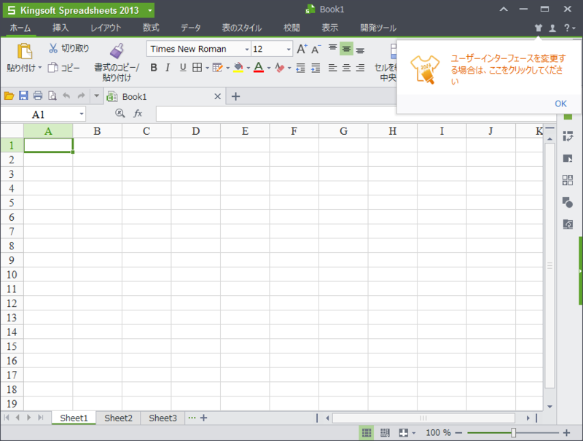Open the shapes panel in right sidebar
Image resolution: width=583 pixels, height=441 pixels.
coord(568,203)
